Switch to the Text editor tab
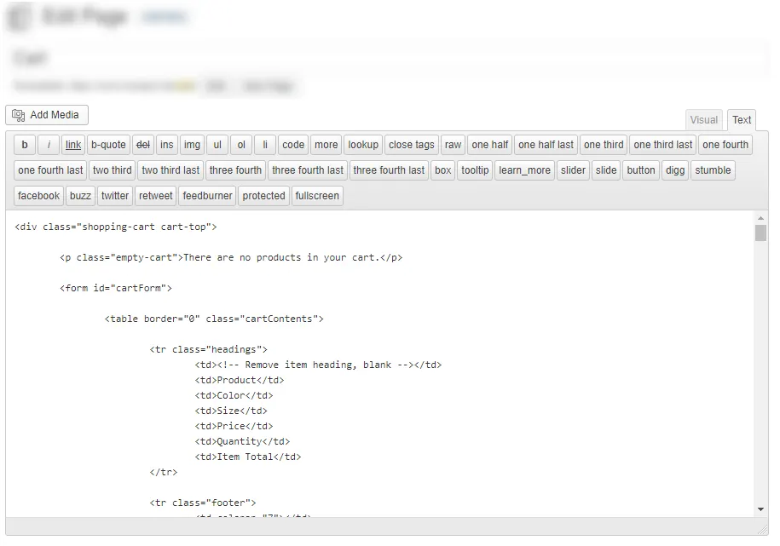The width and height of the screenshot is (780, 546). tap(741, 120)
